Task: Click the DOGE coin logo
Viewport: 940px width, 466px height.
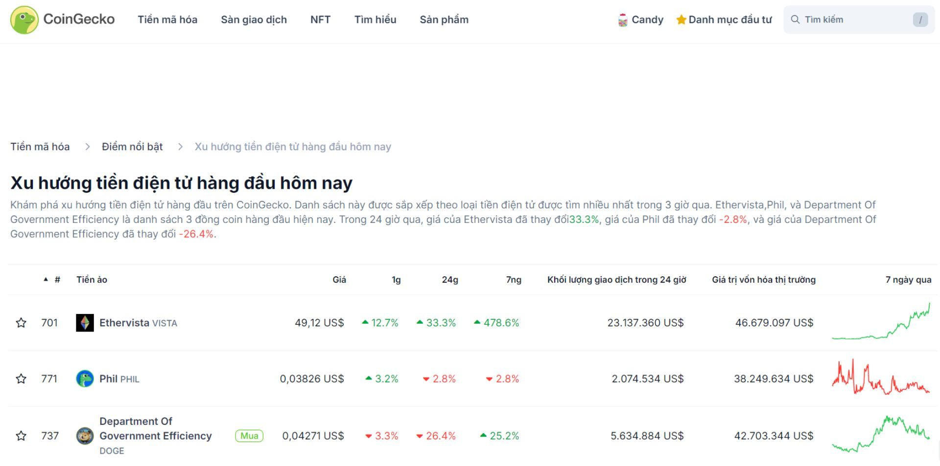Action: (85, 435)
